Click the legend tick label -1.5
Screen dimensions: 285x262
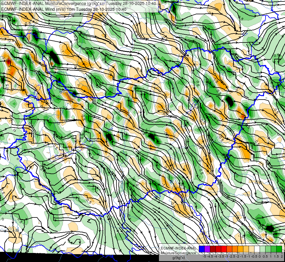pos(243,256)
